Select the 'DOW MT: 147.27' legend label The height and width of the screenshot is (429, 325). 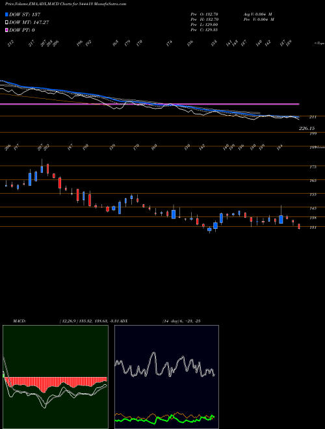click(29, 23)
